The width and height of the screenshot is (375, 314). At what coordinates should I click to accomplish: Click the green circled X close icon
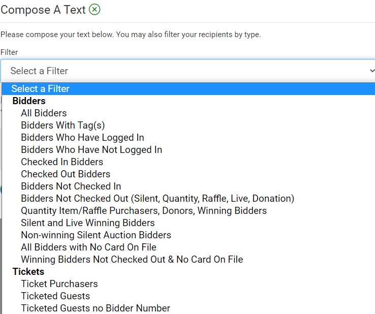pos(95,10)
